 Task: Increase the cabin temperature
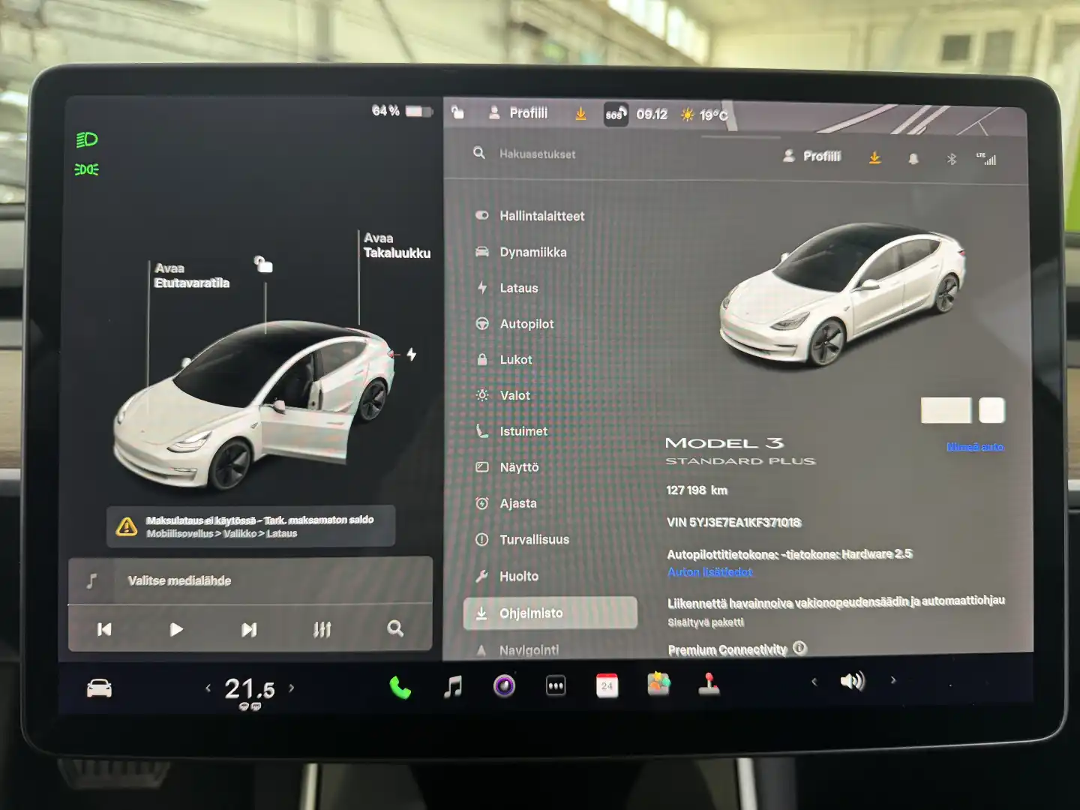[x=292, y=687]
